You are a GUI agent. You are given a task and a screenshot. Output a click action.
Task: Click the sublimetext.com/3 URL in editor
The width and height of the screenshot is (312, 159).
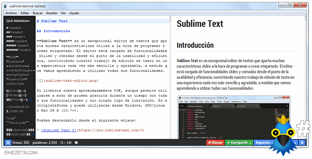[x=111, y=130]
